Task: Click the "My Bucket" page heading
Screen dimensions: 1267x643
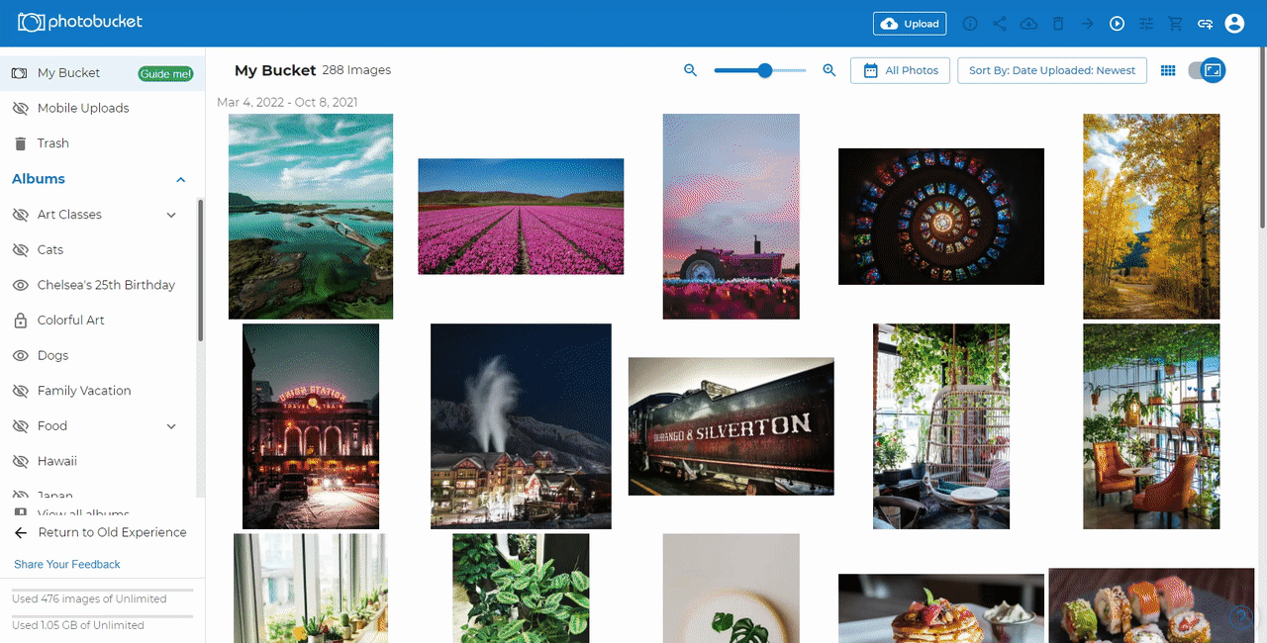Action: point(275,70)
